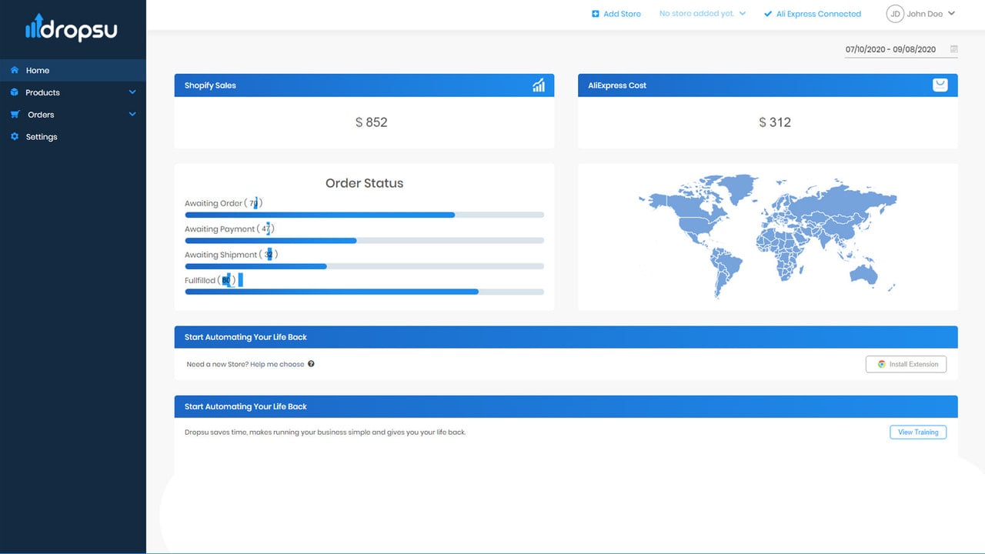
Task: Click the AliExpress Cost value $ 312
Action: tap(775, 122)
